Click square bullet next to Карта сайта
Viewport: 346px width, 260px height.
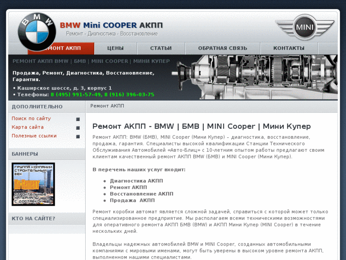click(x=78, y=128)
